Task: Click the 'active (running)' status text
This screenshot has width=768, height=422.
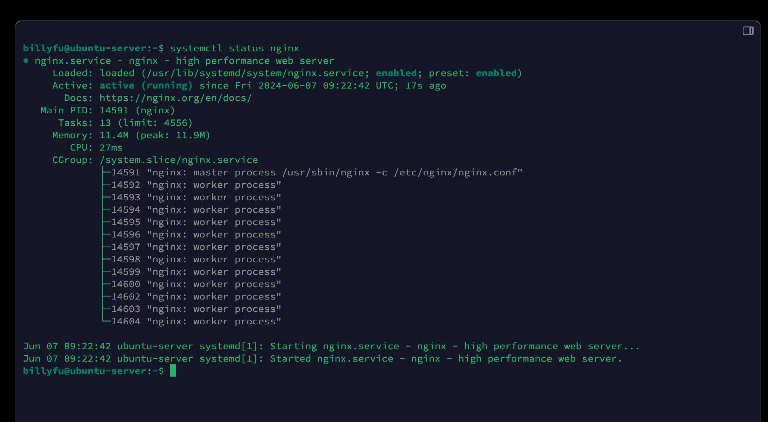Action: click(146, 86)
